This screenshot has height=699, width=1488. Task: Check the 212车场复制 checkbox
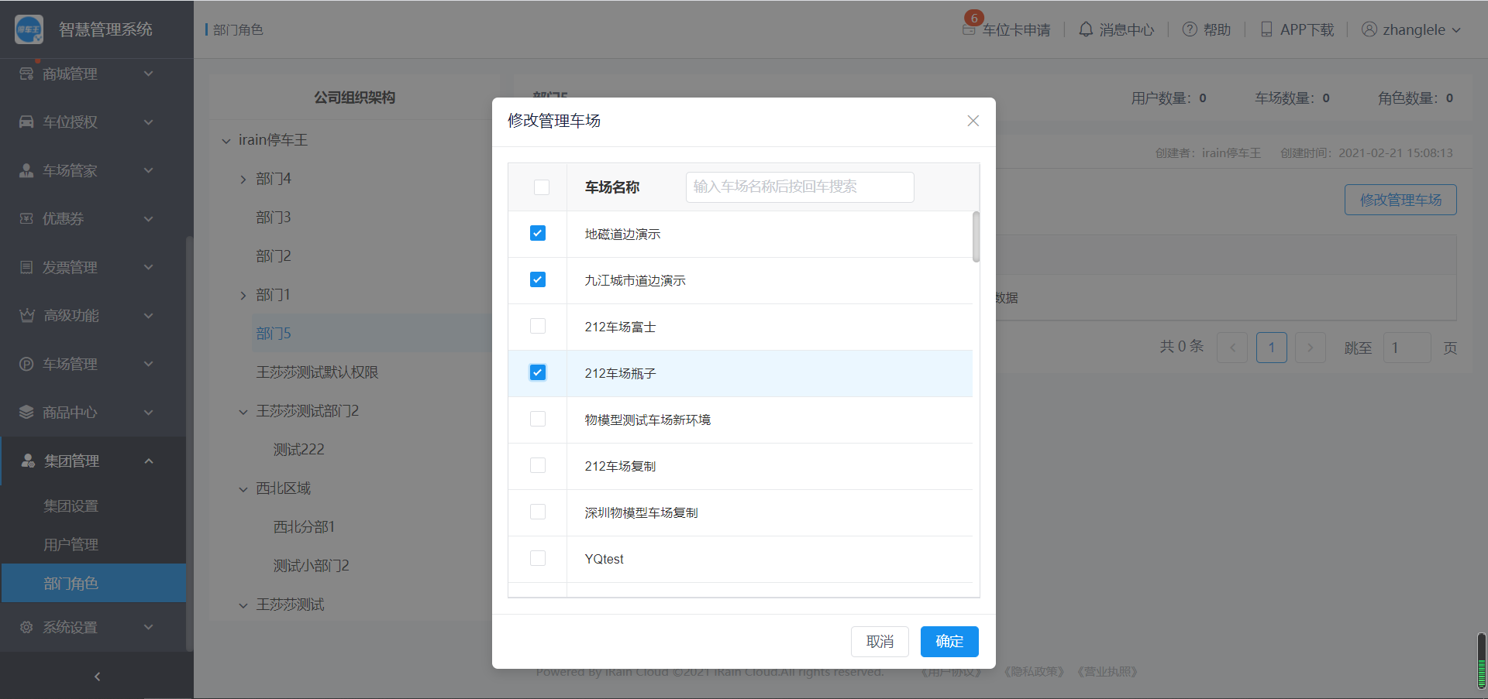pyautogui.click(x=538, y=465)
